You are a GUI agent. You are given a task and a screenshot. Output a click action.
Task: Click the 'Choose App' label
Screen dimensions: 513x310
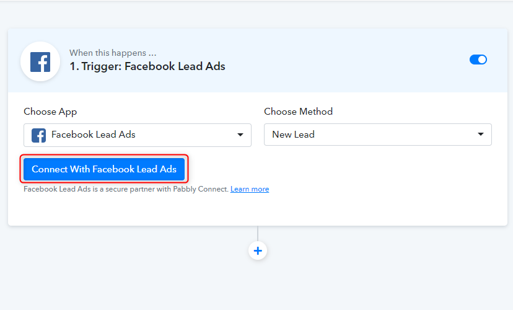tap(50, 112)
